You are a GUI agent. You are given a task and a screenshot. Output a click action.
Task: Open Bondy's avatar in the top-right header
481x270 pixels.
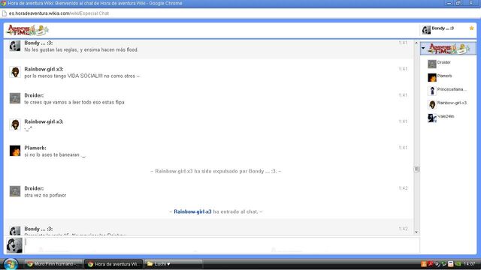[x=426, y=30]
